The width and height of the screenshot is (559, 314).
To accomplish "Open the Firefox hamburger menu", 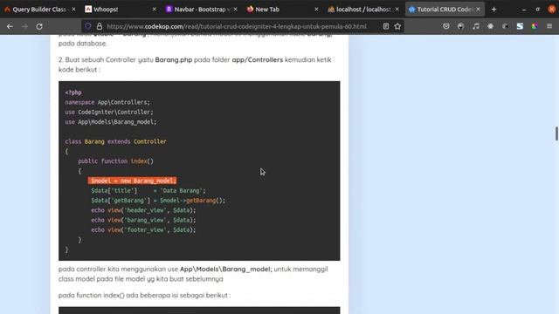I will pos(549,26).
